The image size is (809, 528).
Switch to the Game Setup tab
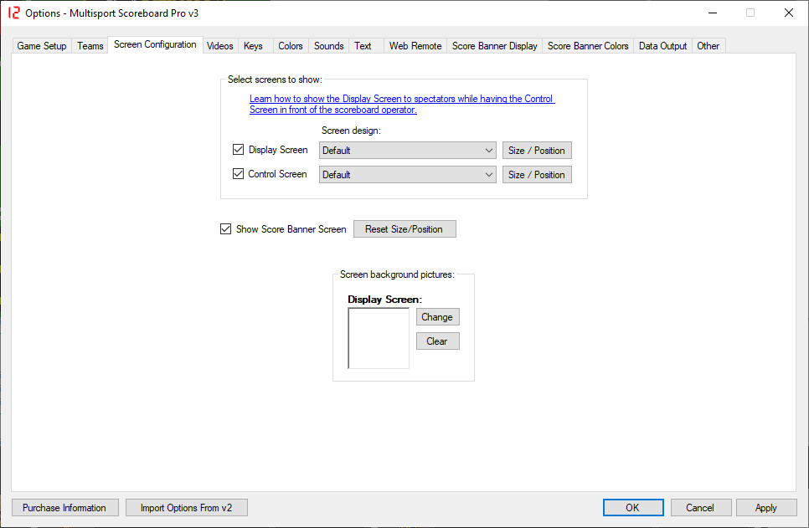tap(42, 46)
